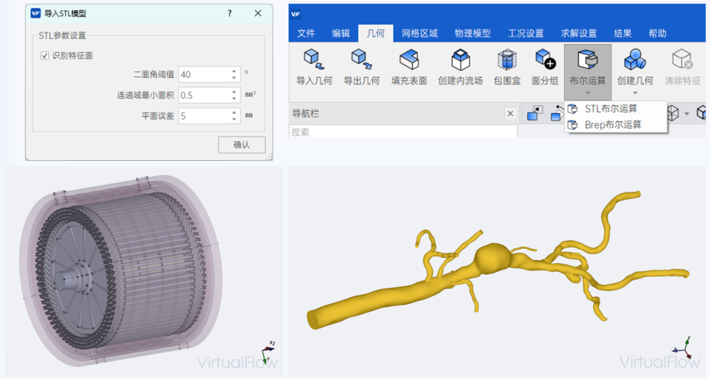Click the rotate plane view icon in view toolbar
Image resolution: width=710 pixels, height=379 pixels.
pos(557,113)
